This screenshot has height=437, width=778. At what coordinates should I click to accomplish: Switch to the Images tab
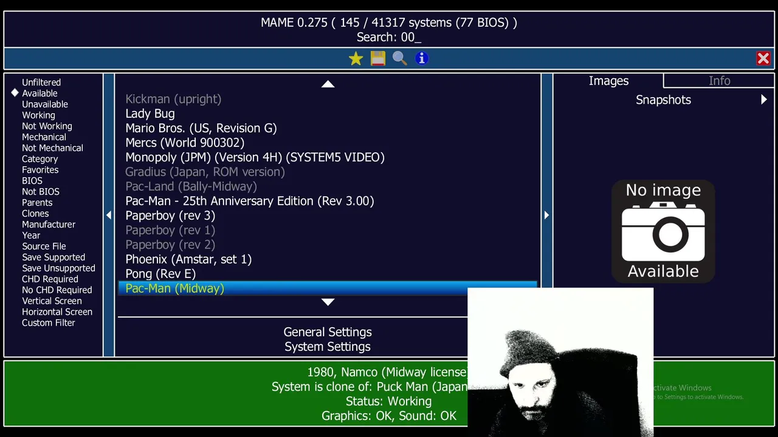pyautogui.click(x=608, y=81)
